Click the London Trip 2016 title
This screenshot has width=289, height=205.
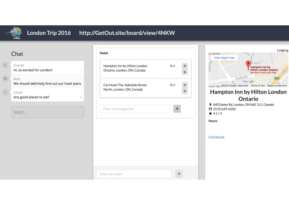coord(49,33)
